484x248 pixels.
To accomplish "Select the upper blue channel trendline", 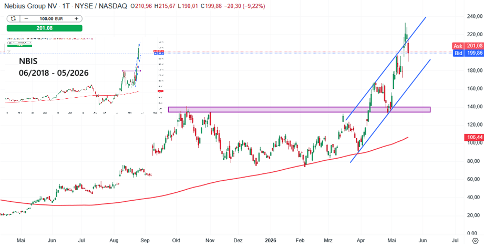I will click(x=386, y=68).
